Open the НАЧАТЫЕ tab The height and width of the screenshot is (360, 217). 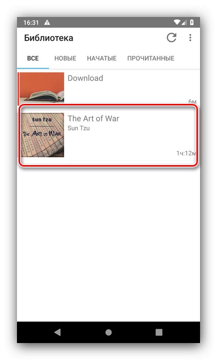pos(101,58)
